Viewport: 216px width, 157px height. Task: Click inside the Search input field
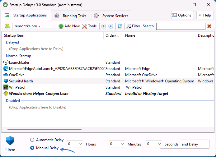[x=181, y=26]
